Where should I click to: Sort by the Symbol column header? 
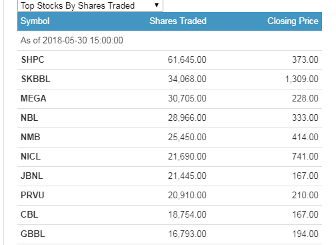point(35,21)
